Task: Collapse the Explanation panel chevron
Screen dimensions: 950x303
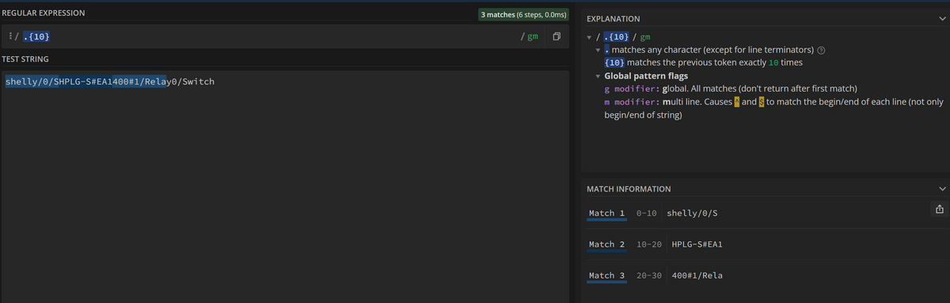Action: [941, 18]
